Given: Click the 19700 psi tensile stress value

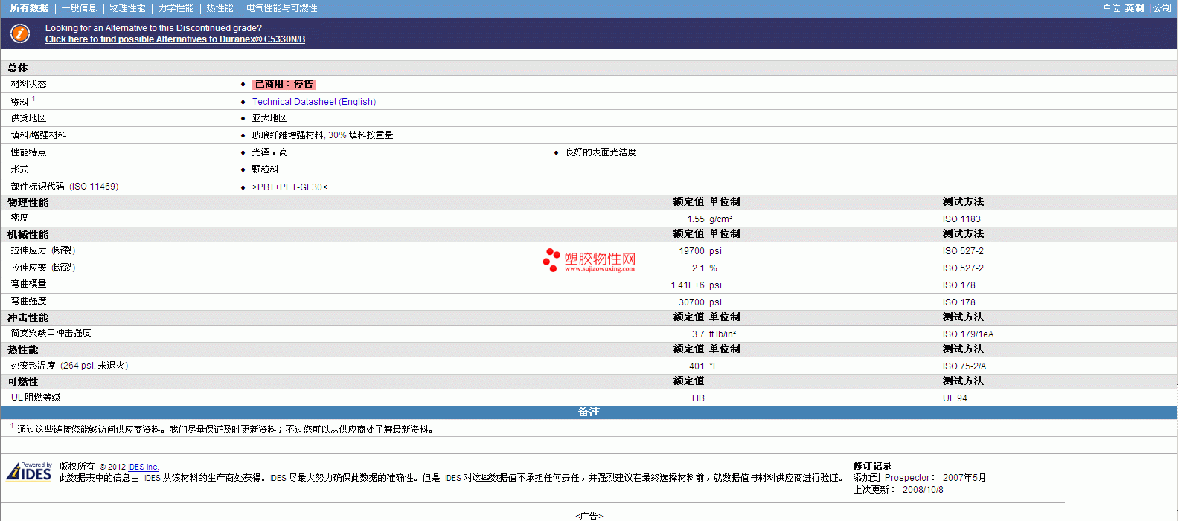Looking at the screenshot, I should (700, 251).
